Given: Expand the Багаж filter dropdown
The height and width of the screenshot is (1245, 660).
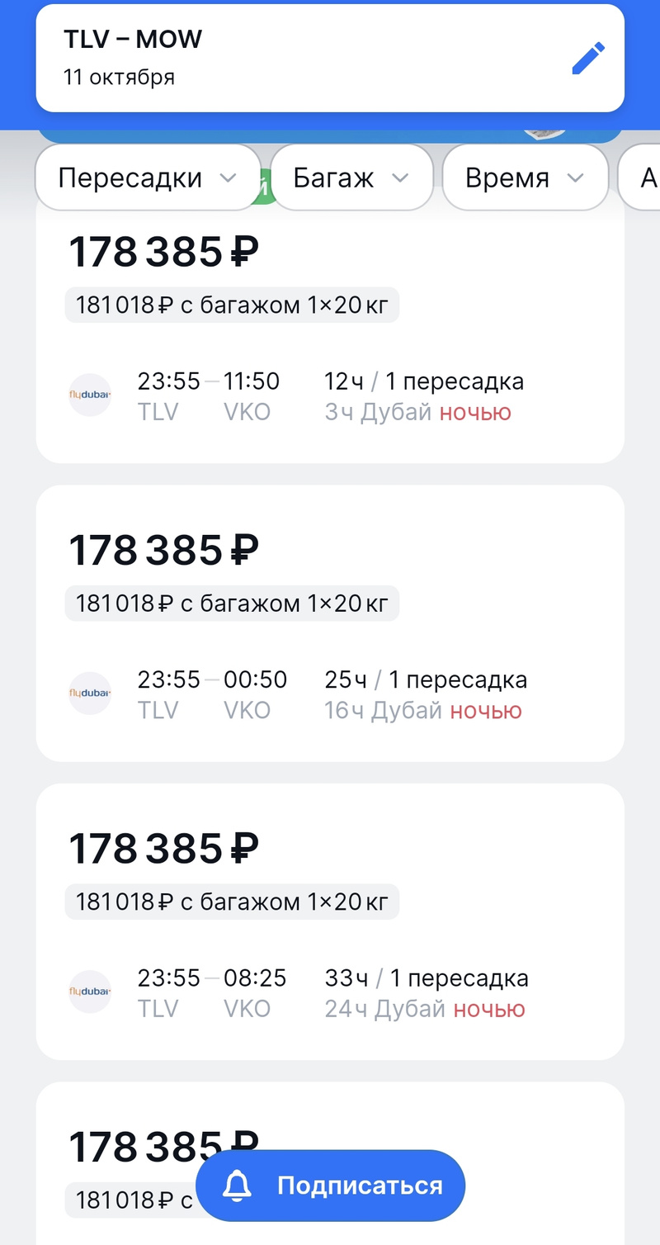Looking at the screenshot, I should (351, 178).
